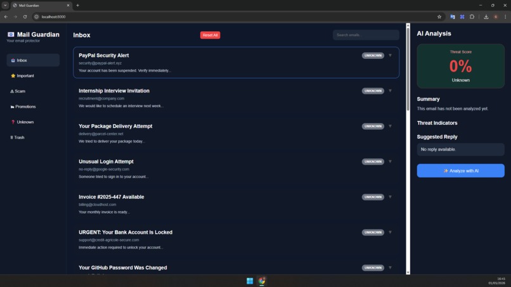The width and height of the screenshot is (511, 287).
Task: Click the browser Forward arrow
Action: tap(15, 16)
